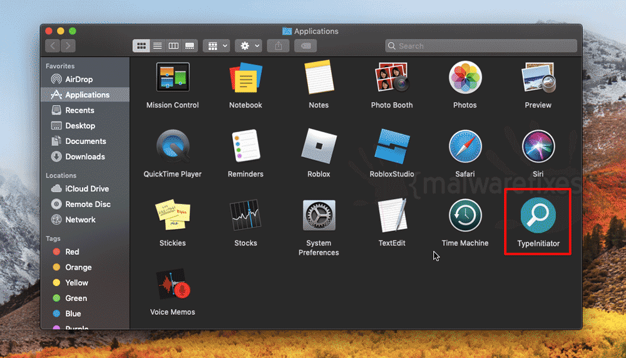
Task: Select Remote Disc in sidebar
Action: pyautogui.click(x=85, y=204)
